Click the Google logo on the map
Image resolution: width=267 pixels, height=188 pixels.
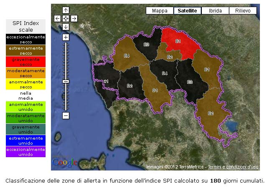pyautogui.click(x=65, y=163)
